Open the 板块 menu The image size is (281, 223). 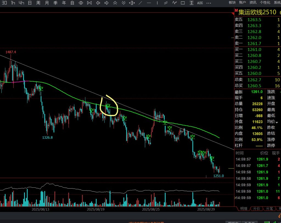232,2
